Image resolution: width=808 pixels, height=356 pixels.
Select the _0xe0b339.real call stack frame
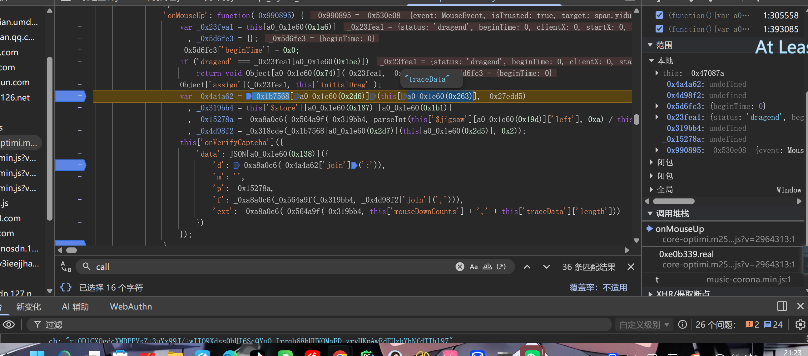723,259
